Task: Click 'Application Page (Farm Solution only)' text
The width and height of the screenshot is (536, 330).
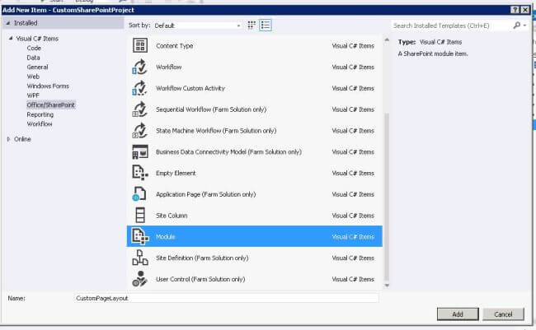Action: point(206,194)
